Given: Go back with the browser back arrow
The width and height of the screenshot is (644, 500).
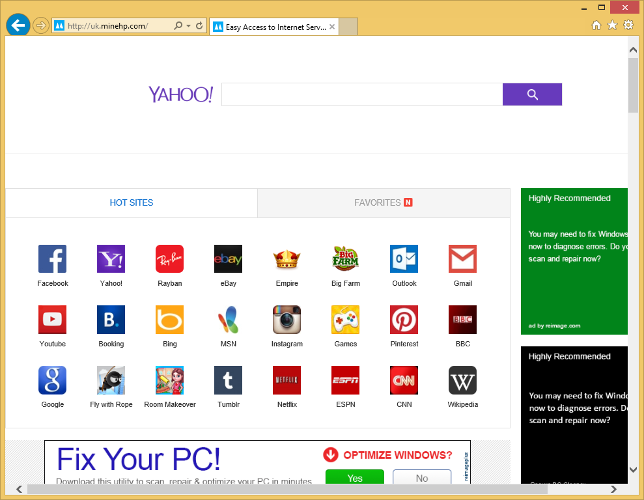Looking at the screenshot, I should click(x=18, y=25).
